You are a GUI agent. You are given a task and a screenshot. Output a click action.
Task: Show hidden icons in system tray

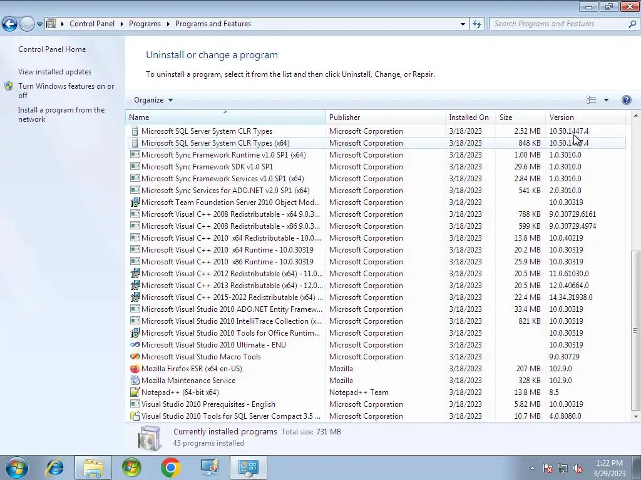(x=532, y=468)
